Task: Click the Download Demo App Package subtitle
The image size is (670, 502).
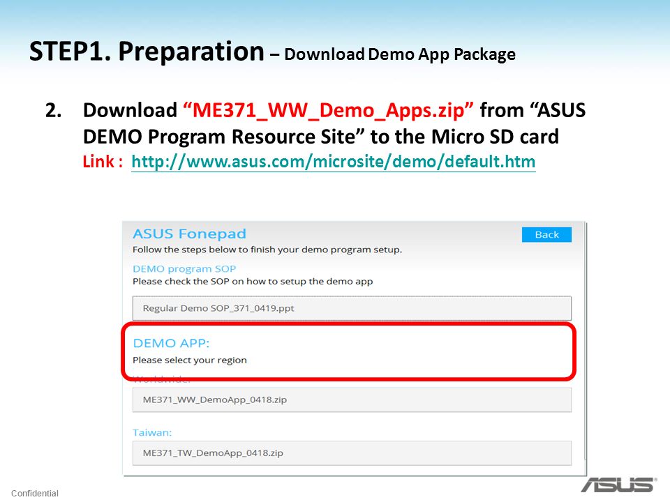Action: tap(399, 54)
